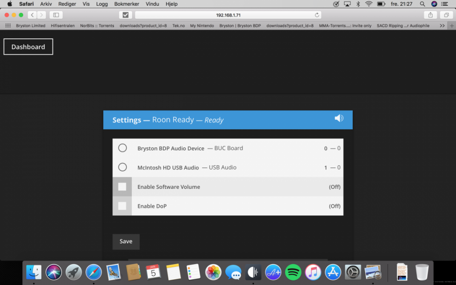The image size is (456, 285).
Task: Open the Vis menu
Action: [x=86, y=4]
